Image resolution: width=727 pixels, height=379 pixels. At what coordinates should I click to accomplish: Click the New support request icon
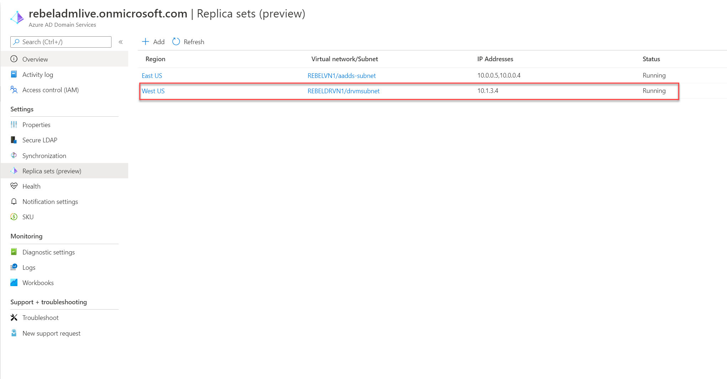pyautogui.click(x=14, y=333)
